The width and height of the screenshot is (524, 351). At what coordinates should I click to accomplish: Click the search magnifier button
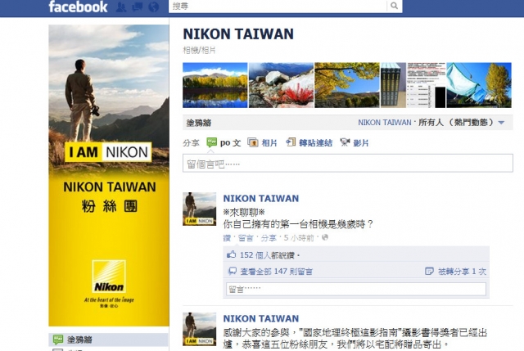point(395,6)
